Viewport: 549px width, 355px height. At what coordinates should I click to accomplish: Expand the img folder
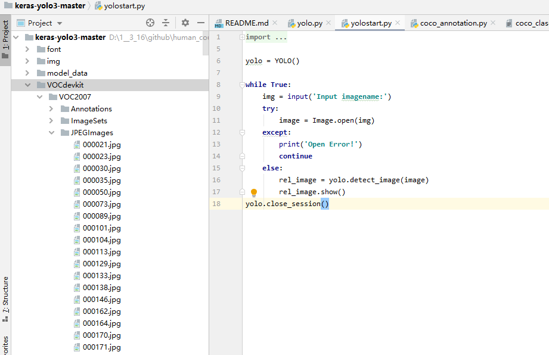tap(27, 61)
